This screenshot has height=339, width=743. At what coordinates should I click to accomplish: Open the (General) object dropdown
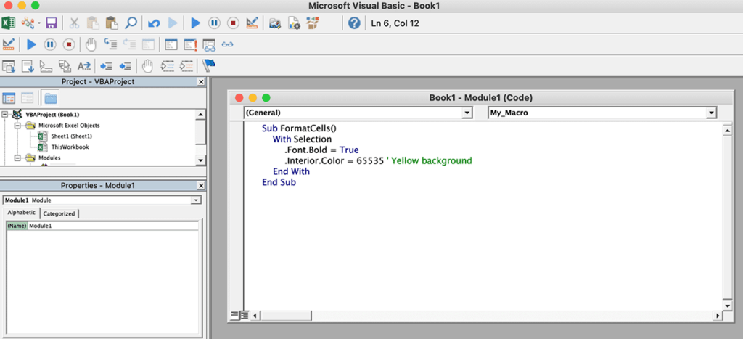[x=467, y=113]
